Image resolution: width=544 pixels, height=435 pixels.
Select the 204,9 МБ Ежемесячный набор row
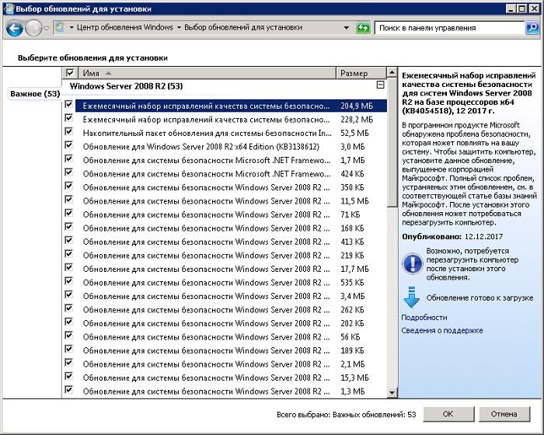point(231,106)
